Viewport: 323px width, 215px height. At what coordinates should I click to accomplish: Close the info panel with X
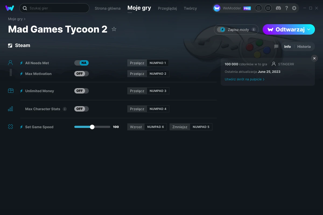(x=314, y=58)
